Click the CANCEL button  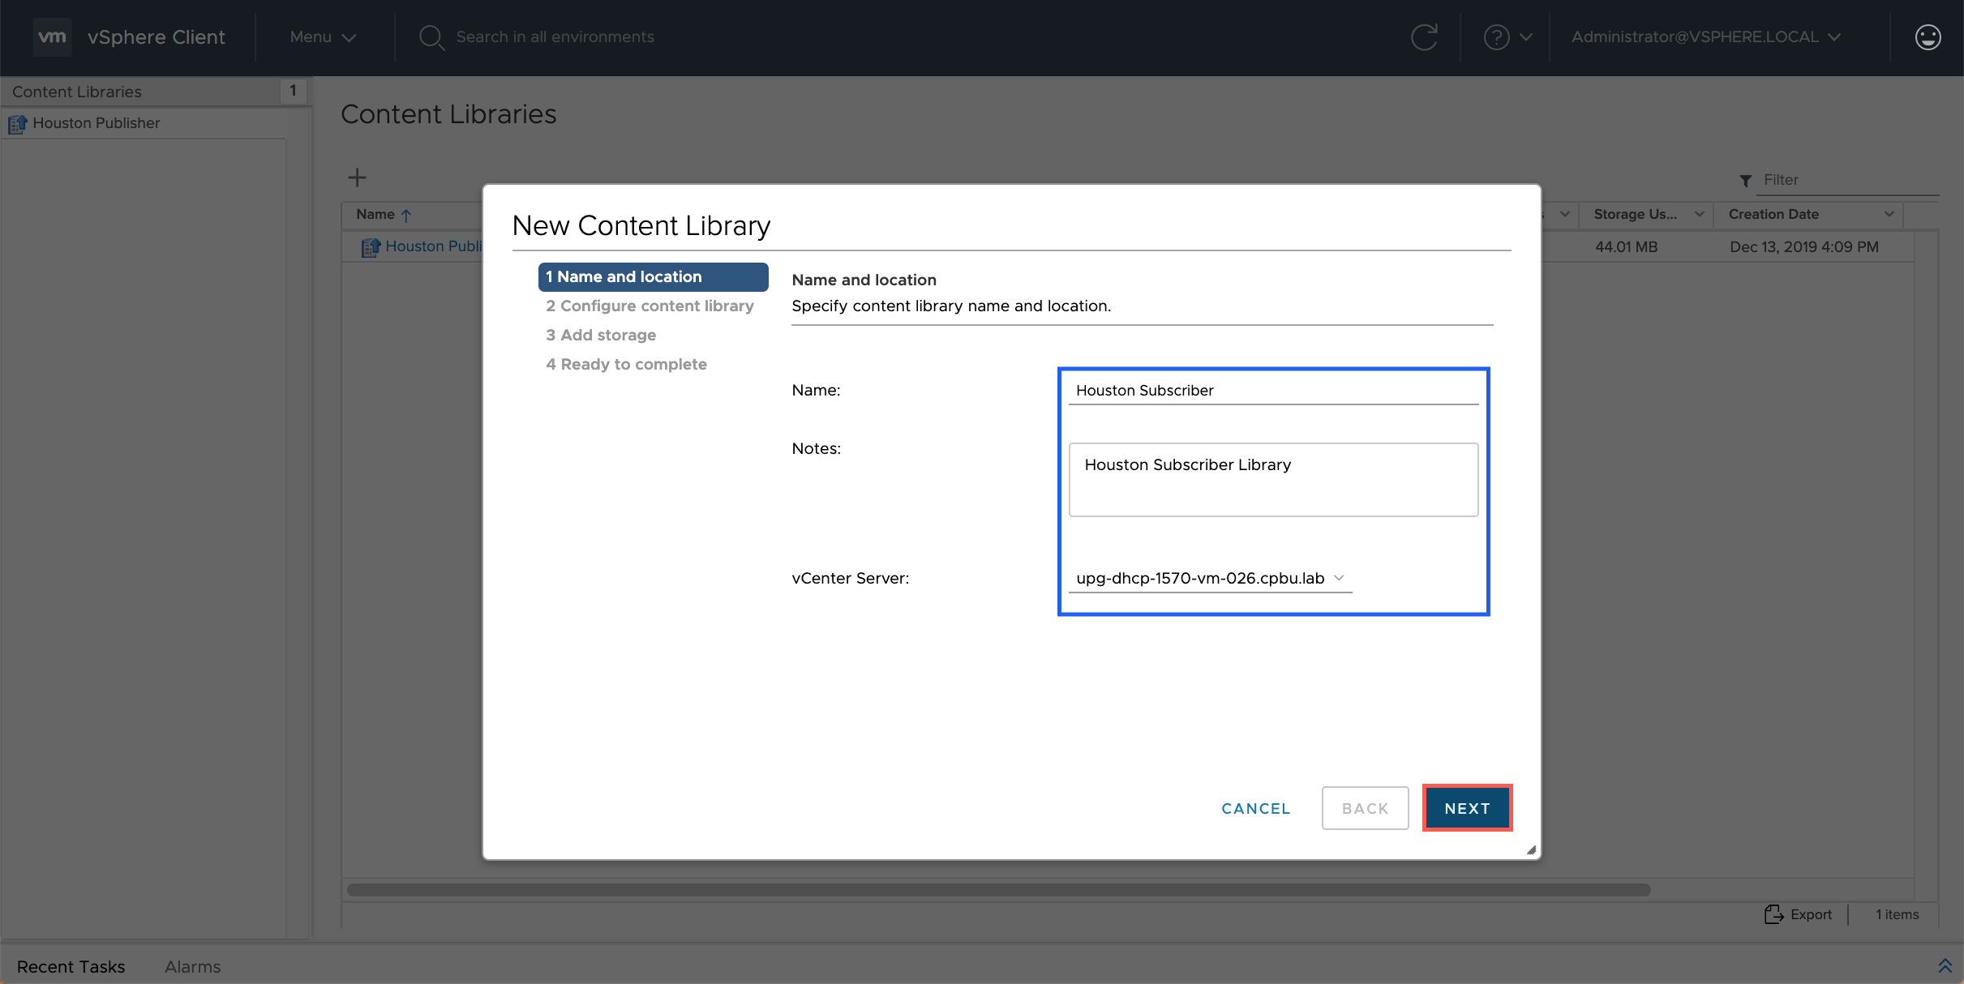point(1255,808)
